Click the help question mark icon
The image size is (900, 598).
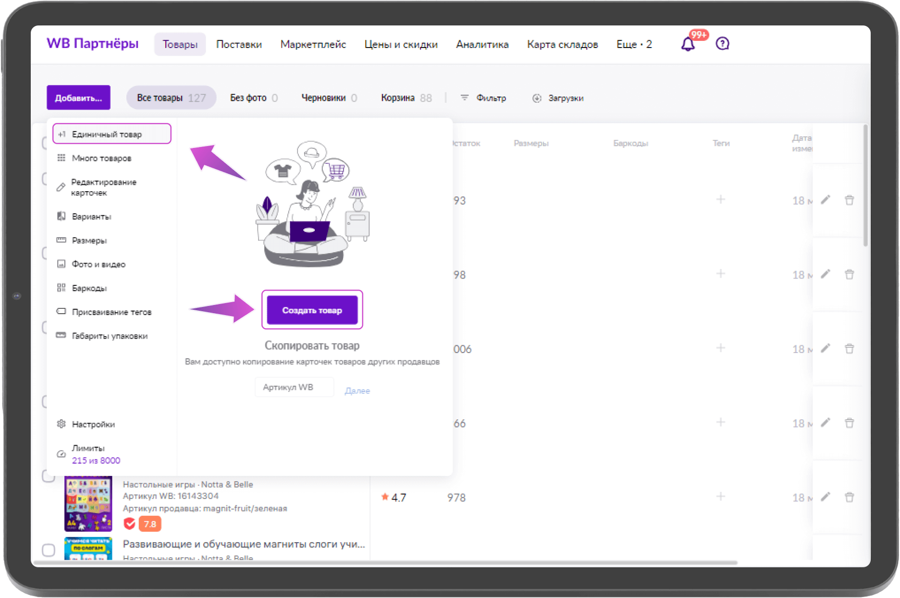[x=722, y=44]
